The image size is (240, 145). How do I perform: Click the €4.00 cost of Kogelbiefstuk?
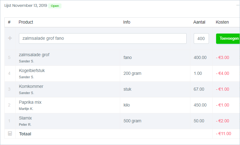pos(223,74)
